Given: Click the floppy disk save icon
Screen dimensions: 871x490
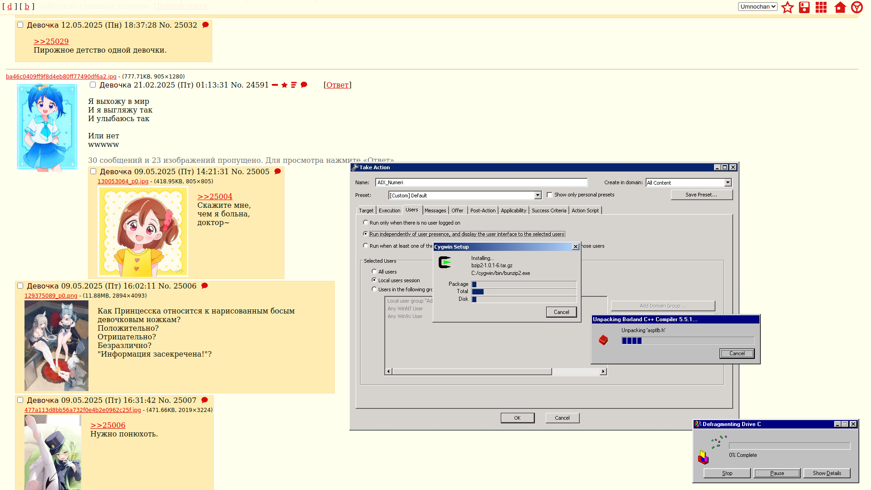Looking at the screenshot, I should 804,7.
